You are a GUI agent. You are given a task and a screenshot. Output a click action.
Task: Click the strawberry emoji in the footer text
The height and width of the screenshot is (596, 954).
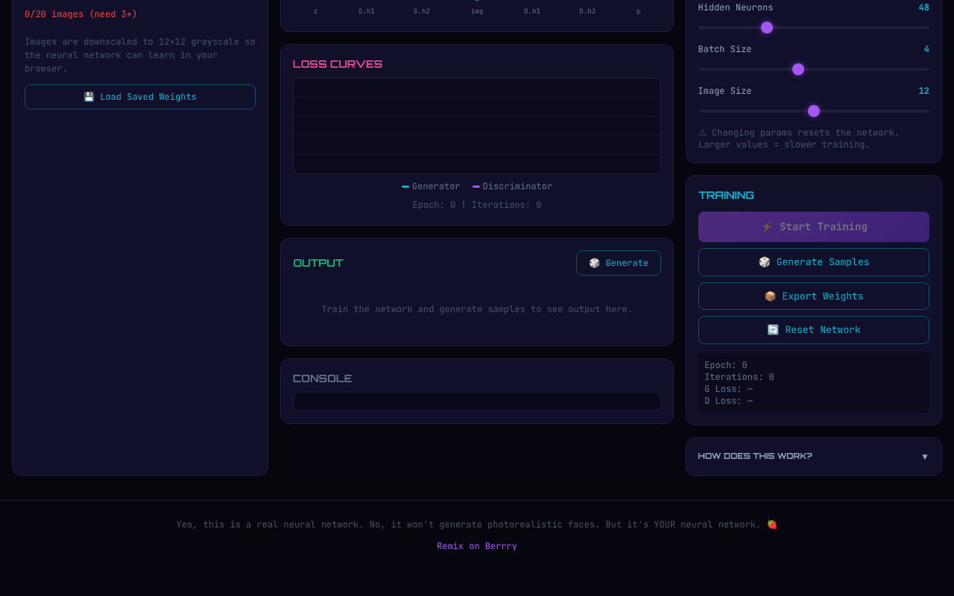click(771, 524)
